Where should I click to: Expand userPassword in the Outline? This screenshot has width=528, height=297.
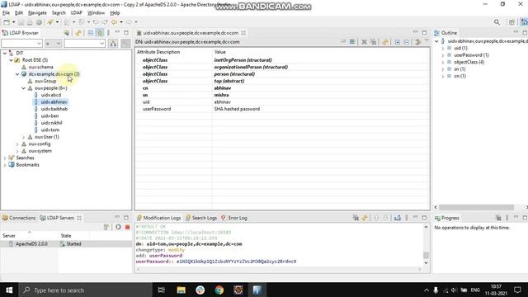(443, 55)
